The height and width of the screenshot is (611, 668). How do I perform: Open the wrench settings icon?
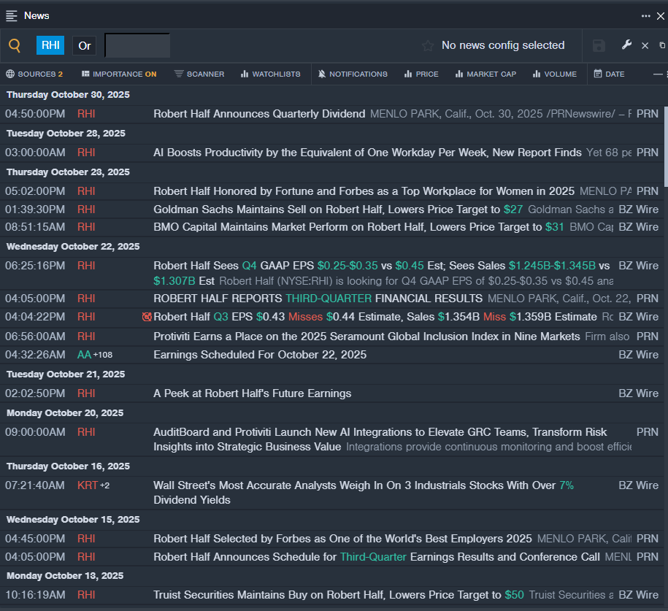click(626, 45)
